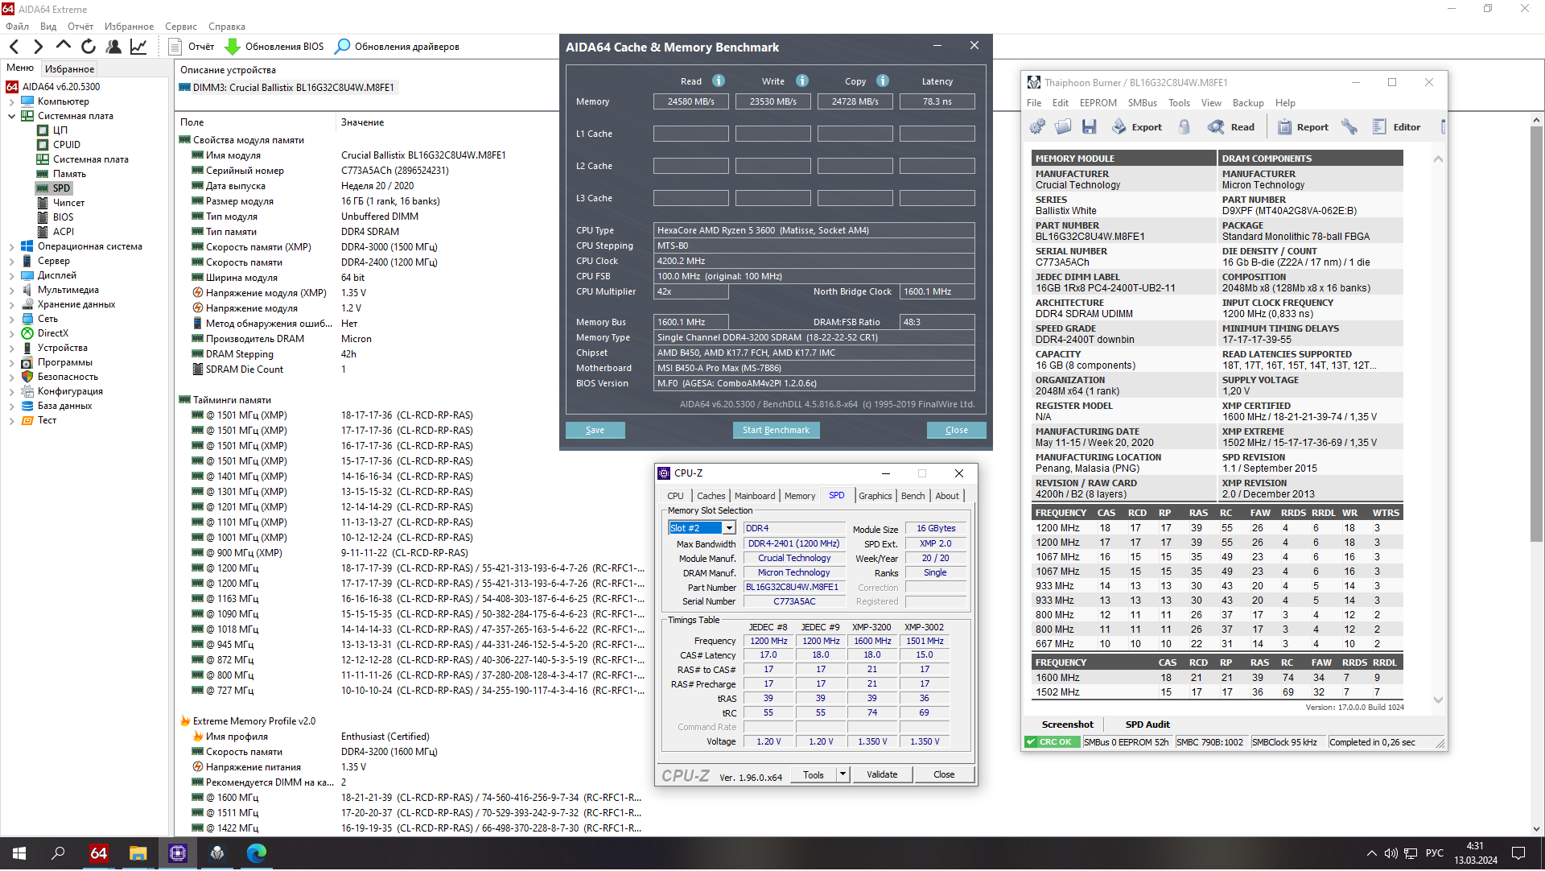Image resolution: width=1545 pixels, height=871 pixels.
Task: Select the Чипсет item in the tree
Action: click(x=68, y=203)
